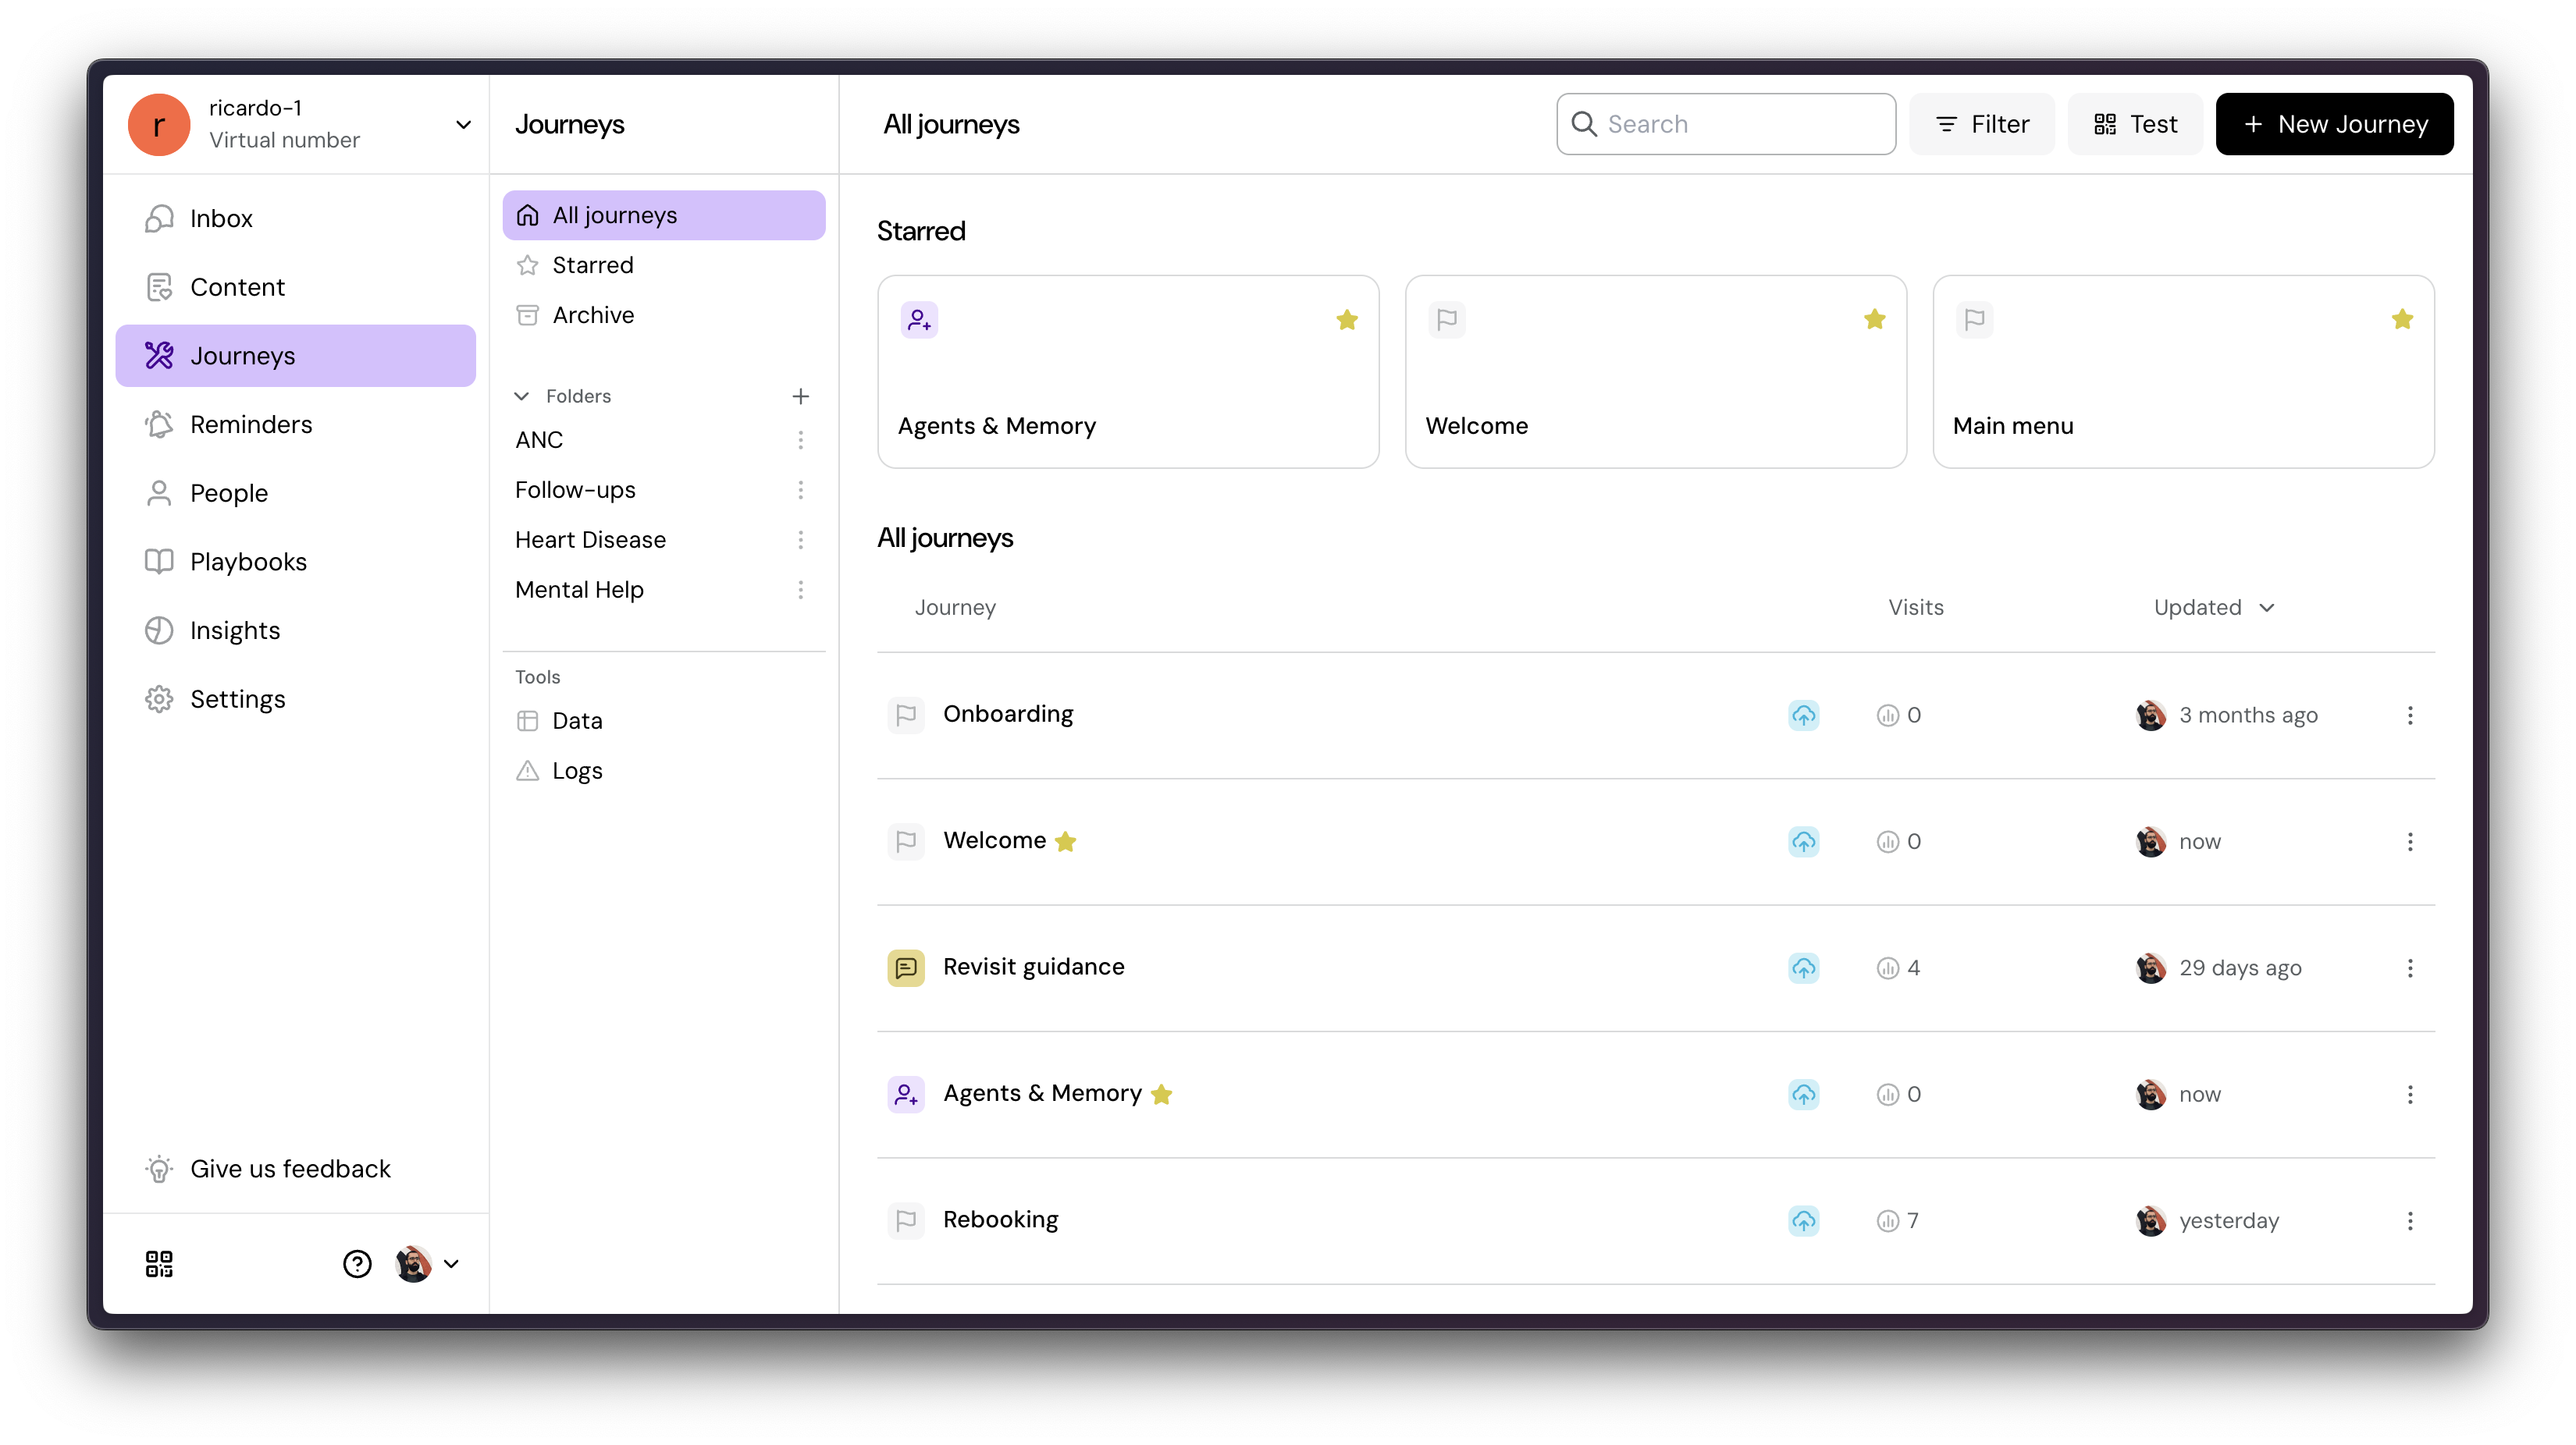Open the Filter button

click(1981, 124)
